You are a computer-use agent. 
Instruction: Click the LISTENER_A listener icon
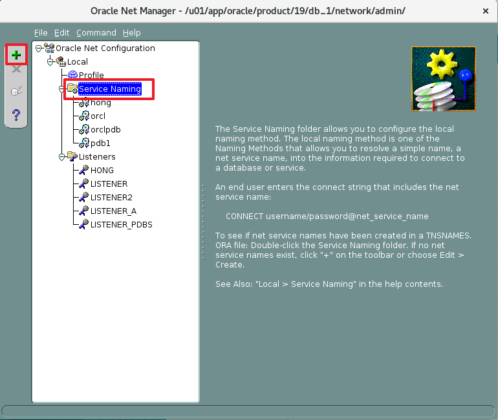click(x=84, y=211)
